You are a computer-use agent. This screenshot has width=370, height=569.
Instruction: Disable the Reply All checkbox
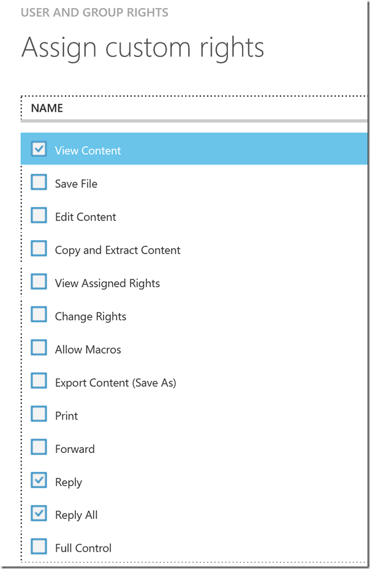pyautogui.click(x=39, y=514)
